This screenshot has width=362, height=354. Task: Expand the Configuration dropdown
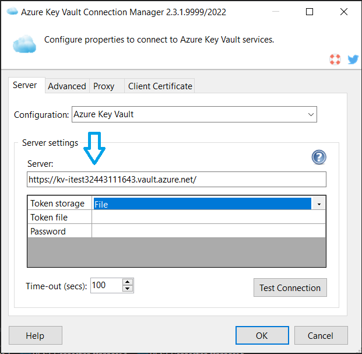(x=311, y=114)
